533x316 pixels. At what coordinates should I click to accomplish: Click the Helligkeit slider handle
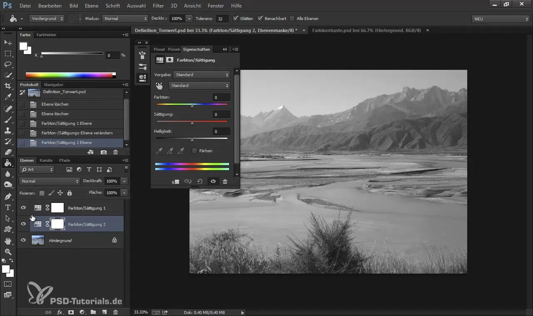(x=192, y=140)
